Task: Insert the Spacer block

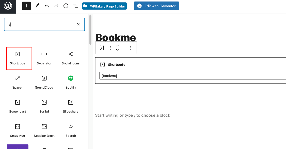Action: (x=18, y=82)
